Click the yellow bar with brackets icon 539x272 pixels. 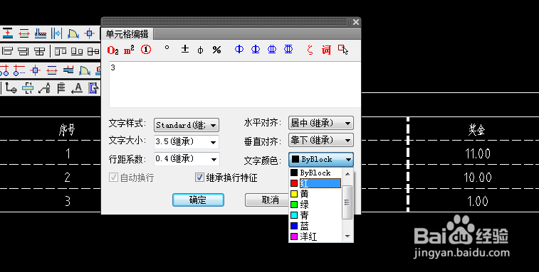click(x=28, y=89)
